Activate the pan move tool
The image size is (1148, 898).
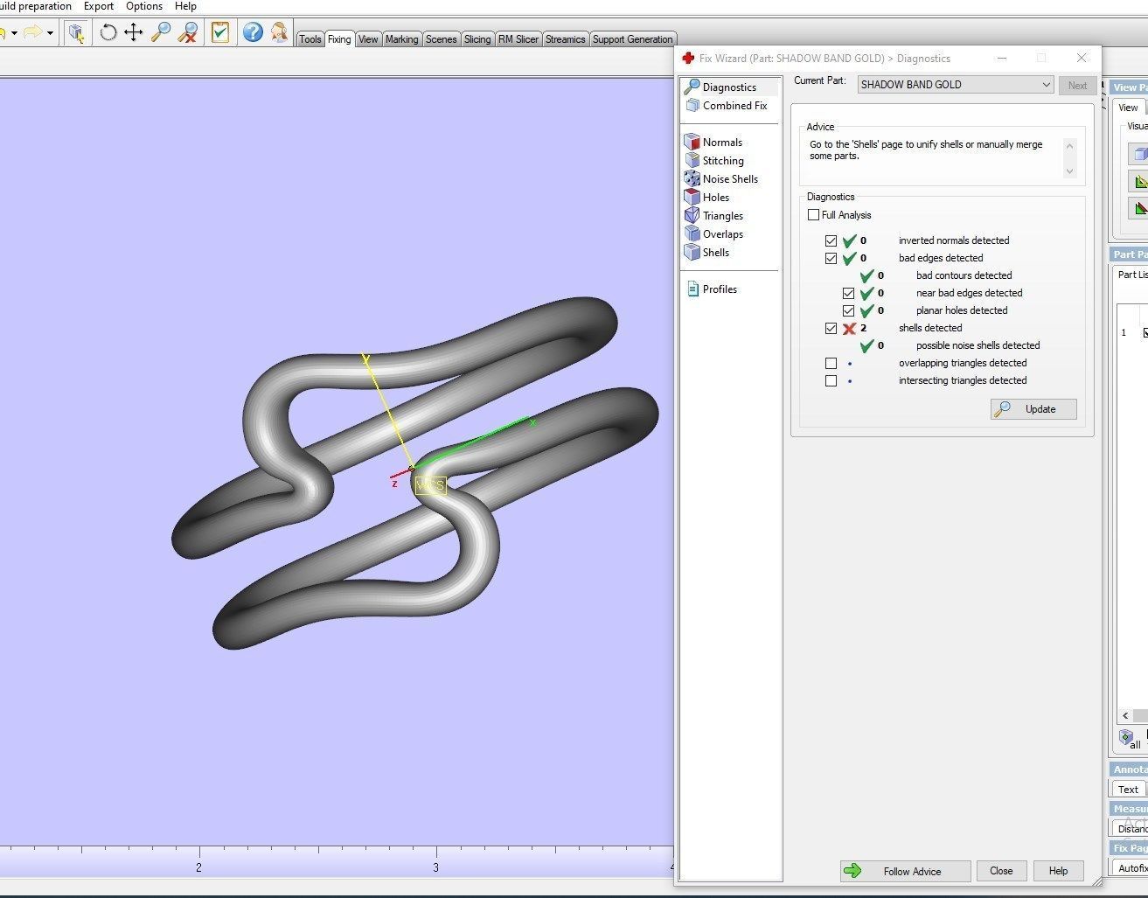[x=133, y=33]
